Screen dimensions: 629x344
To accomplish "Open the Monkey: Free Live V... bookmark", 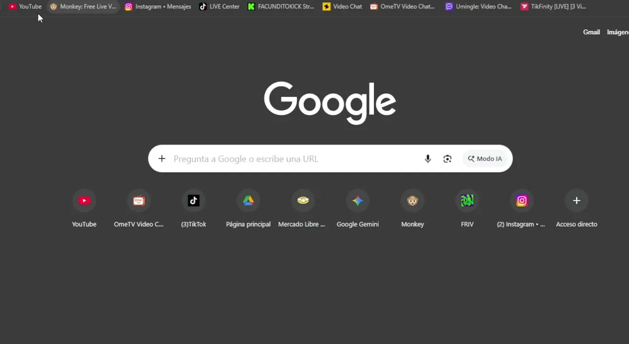I will click(x=83, y=7).
